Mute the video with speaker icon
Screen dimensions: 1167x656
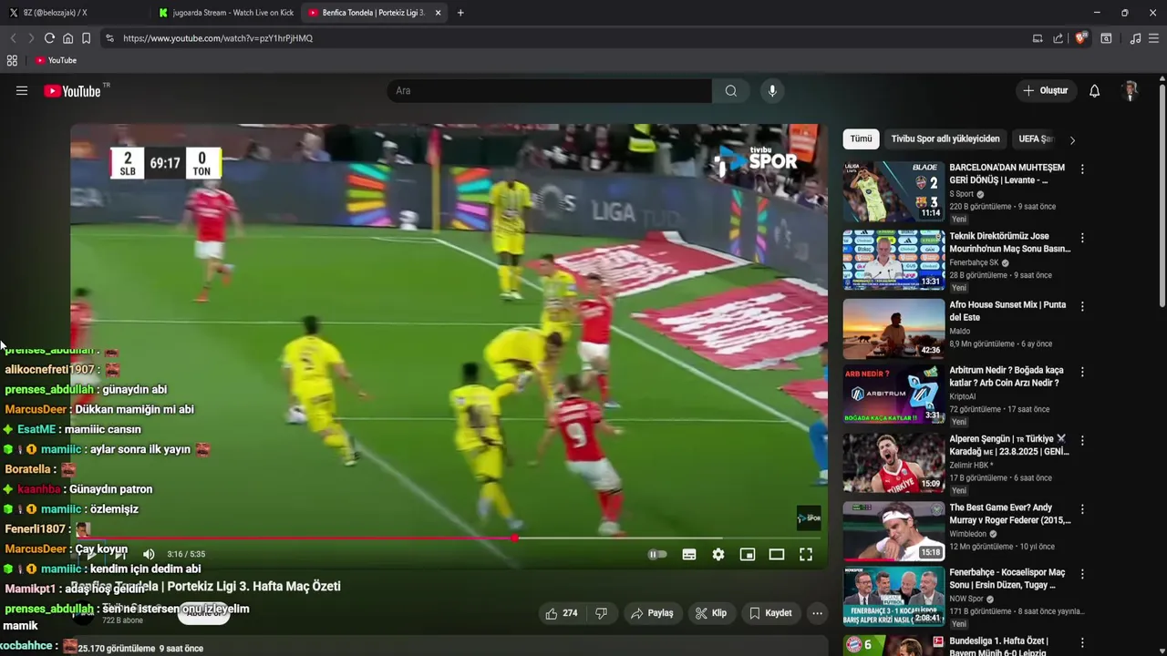(149, 554)
